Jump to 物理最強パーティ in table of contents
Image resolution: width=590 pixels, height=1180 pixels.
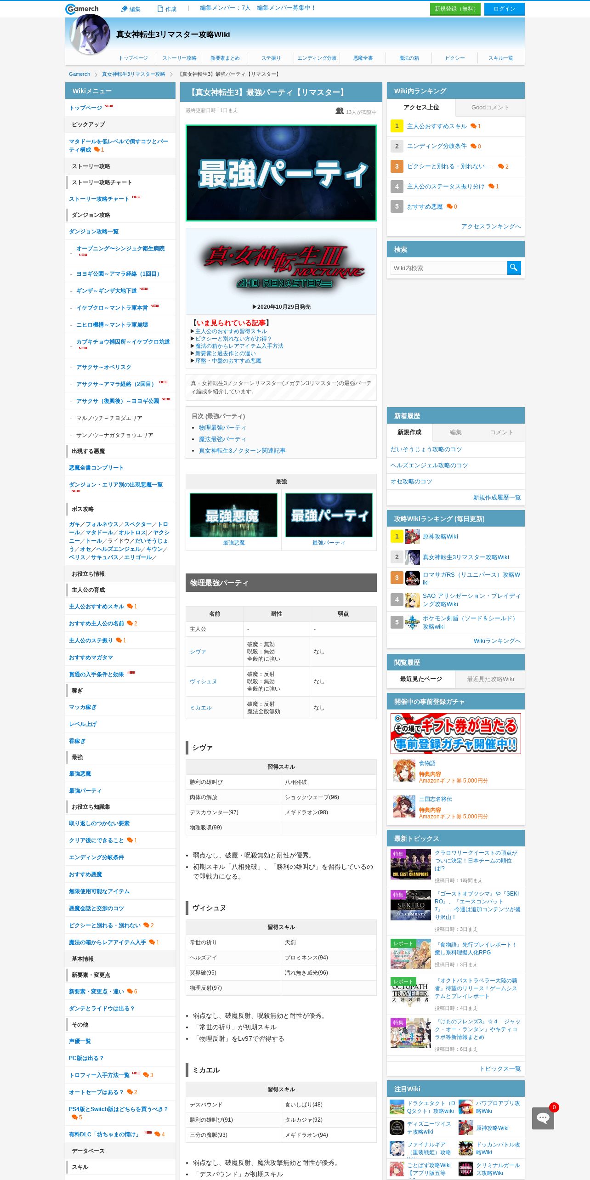pyautogui.click(x=222, y=428)
